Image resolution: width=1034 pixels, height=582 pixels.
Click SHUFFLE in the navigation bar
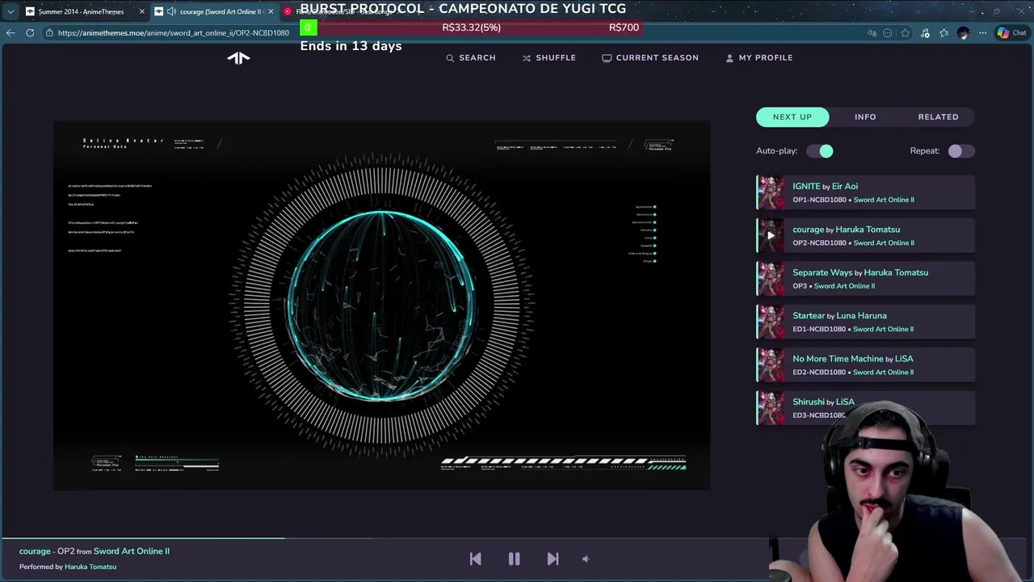point(549,58)
